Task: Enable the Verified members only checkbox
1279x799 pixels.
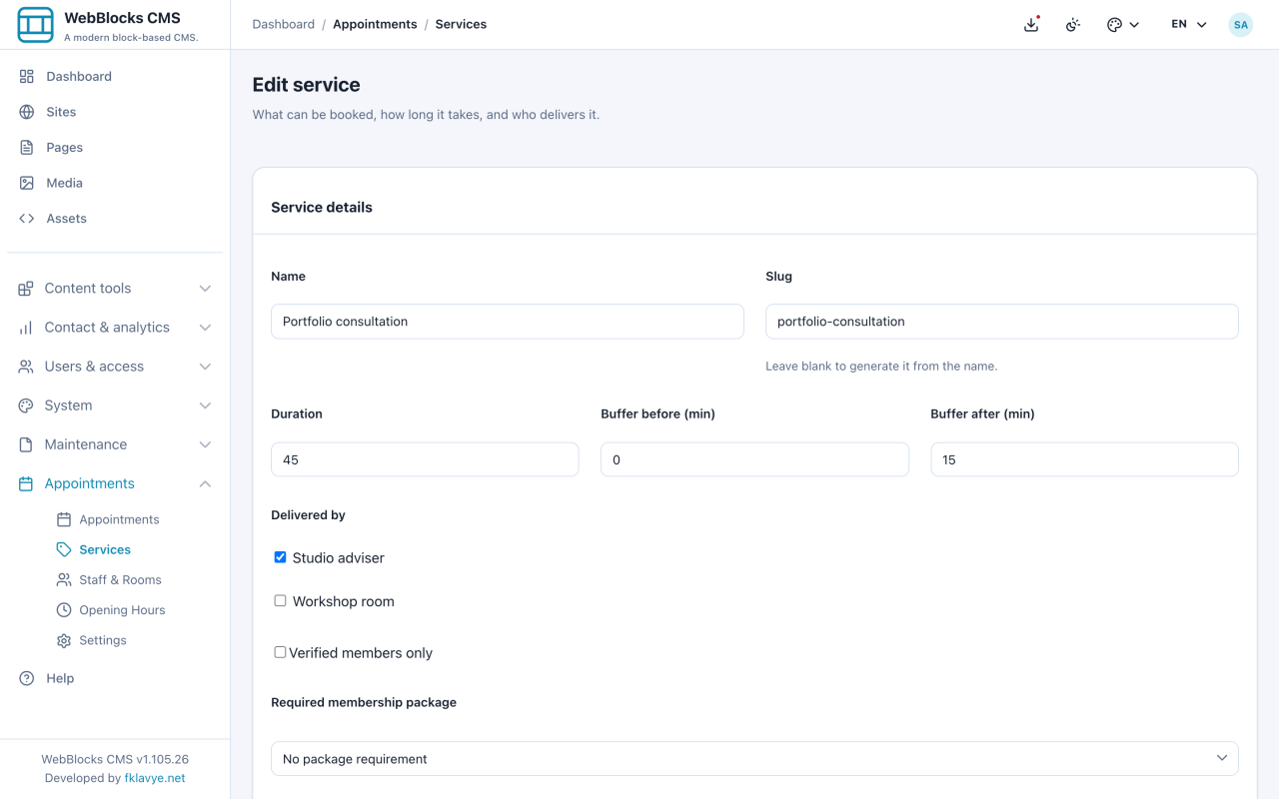Action: click(x=280, y=652)
